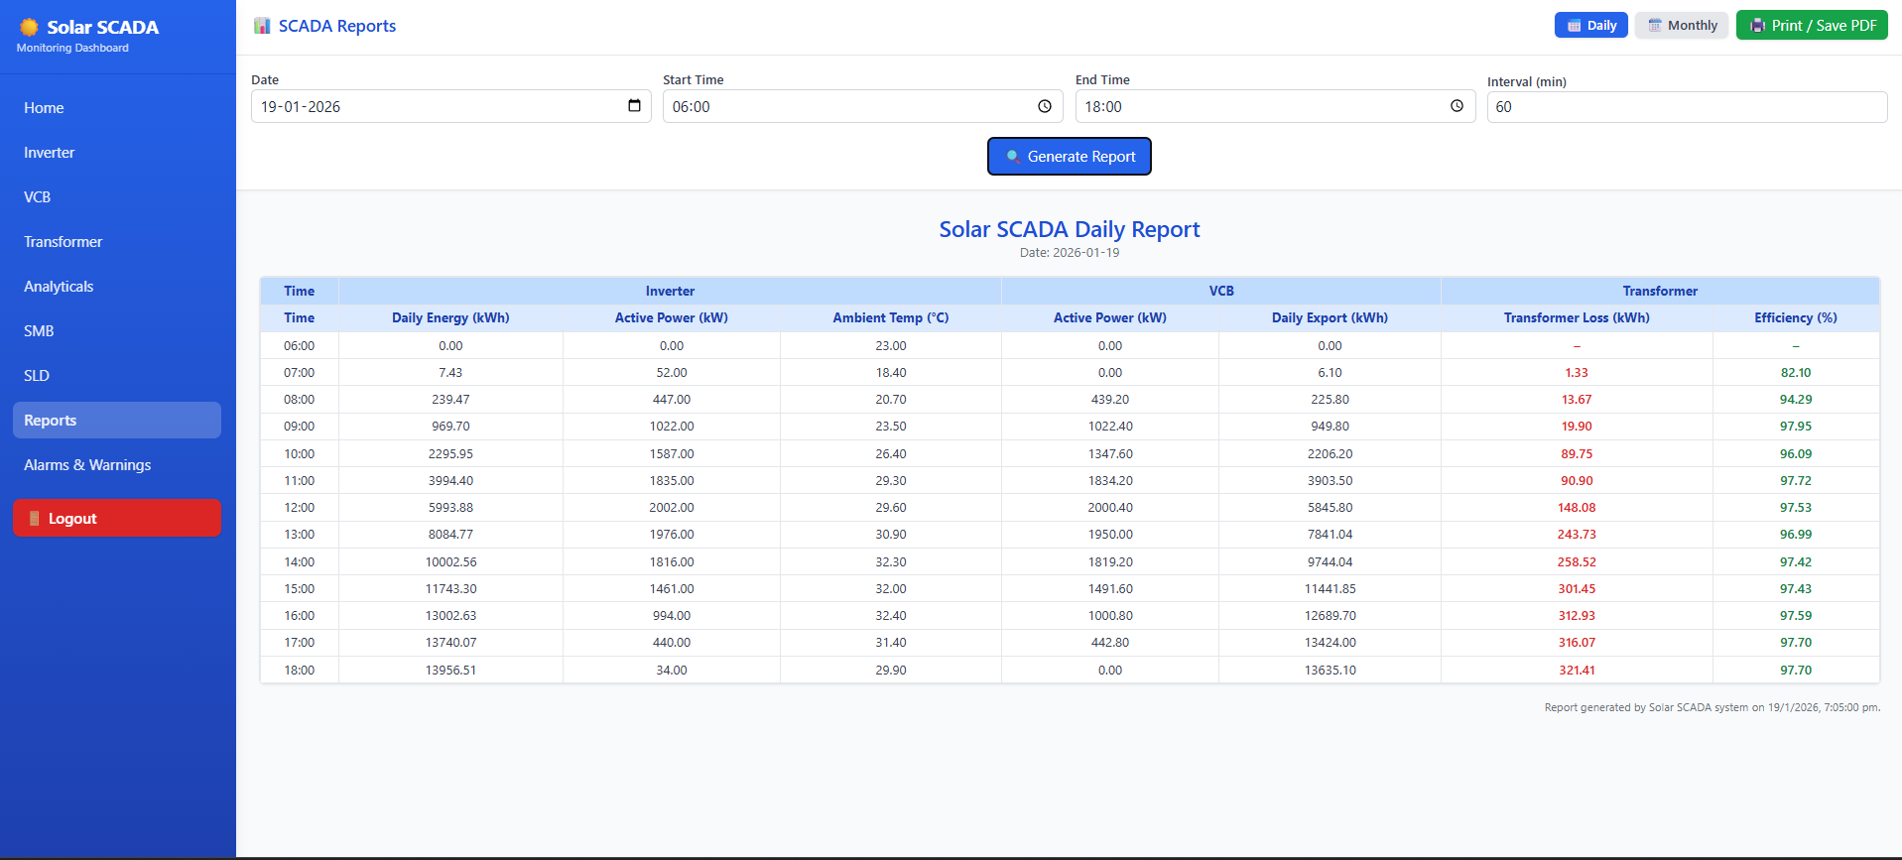Image resolution: width=1902 pixels, height=860 pixels.
Task: Open Transformer in the sidebar
Action: [x=63, y=242]
